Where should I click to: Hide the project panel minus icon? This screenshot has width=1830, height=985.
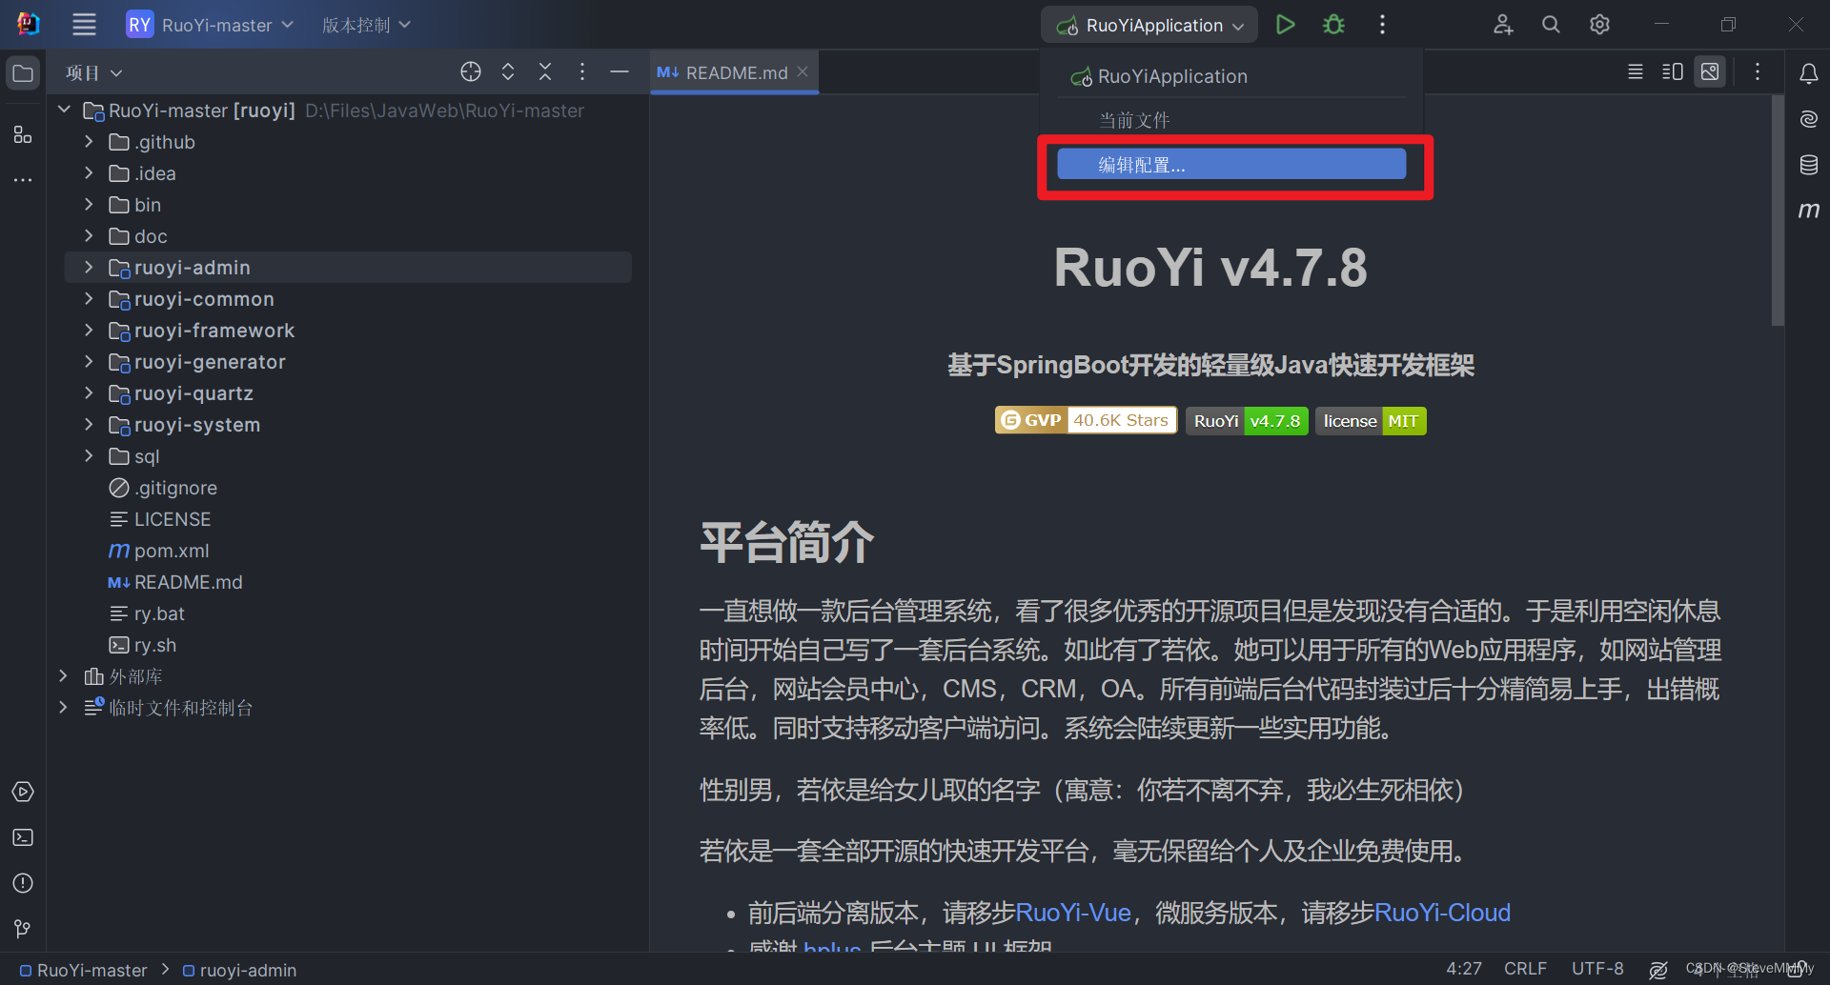(620, 71)
